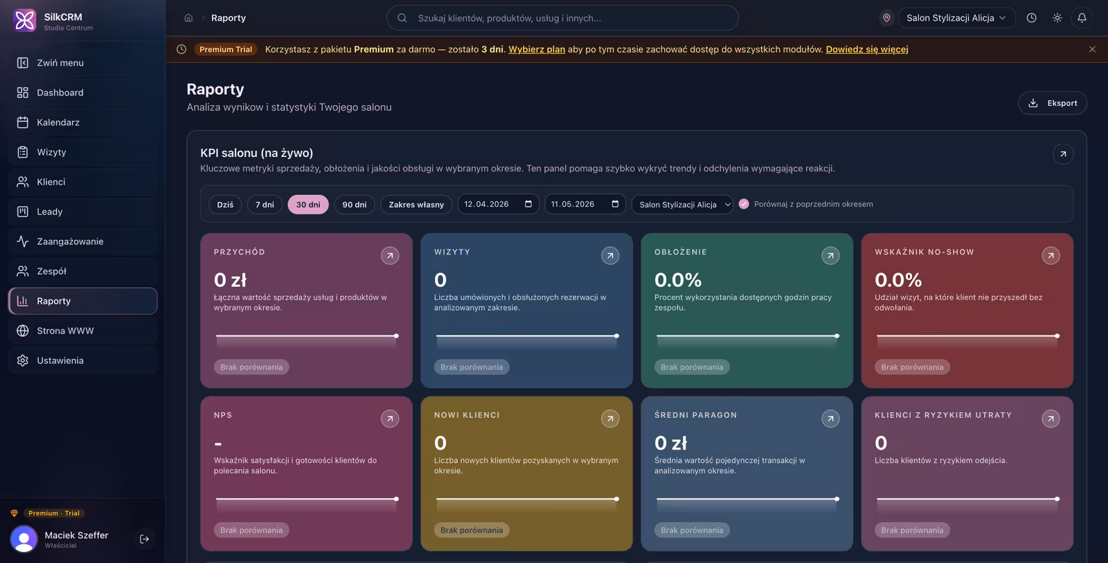Open salon filter dropdown in KPI panel
1108x563 pixels.
[682, 205]
